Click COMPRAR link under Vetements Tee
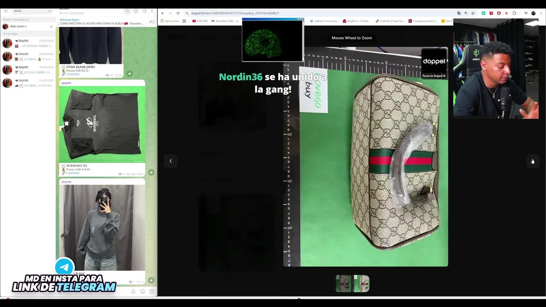 (73, 173)
